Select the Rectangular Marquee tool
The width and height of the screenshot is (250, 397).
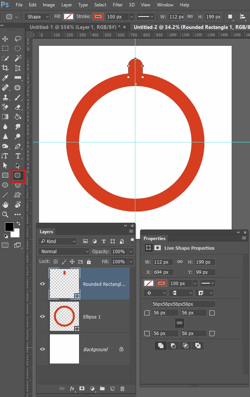(x=5, y=48)
